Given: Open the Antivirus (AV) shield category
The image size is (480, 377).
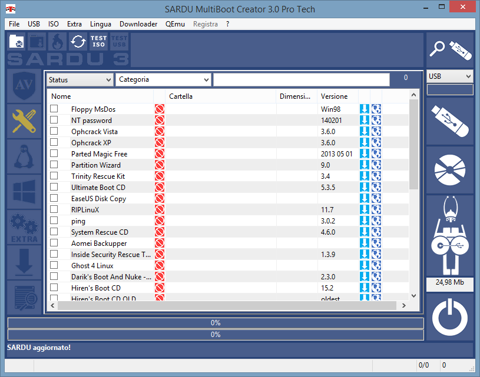Looking at the screenshot, I should 24,86.
